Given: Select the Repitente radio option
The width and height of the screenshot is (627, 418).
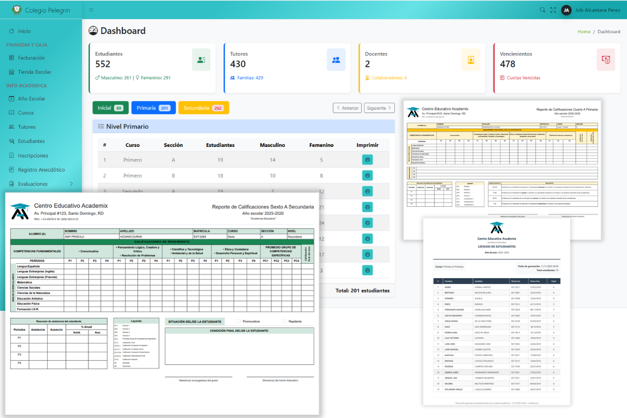Looking at the screenshot, I should [x=284, y=322].
